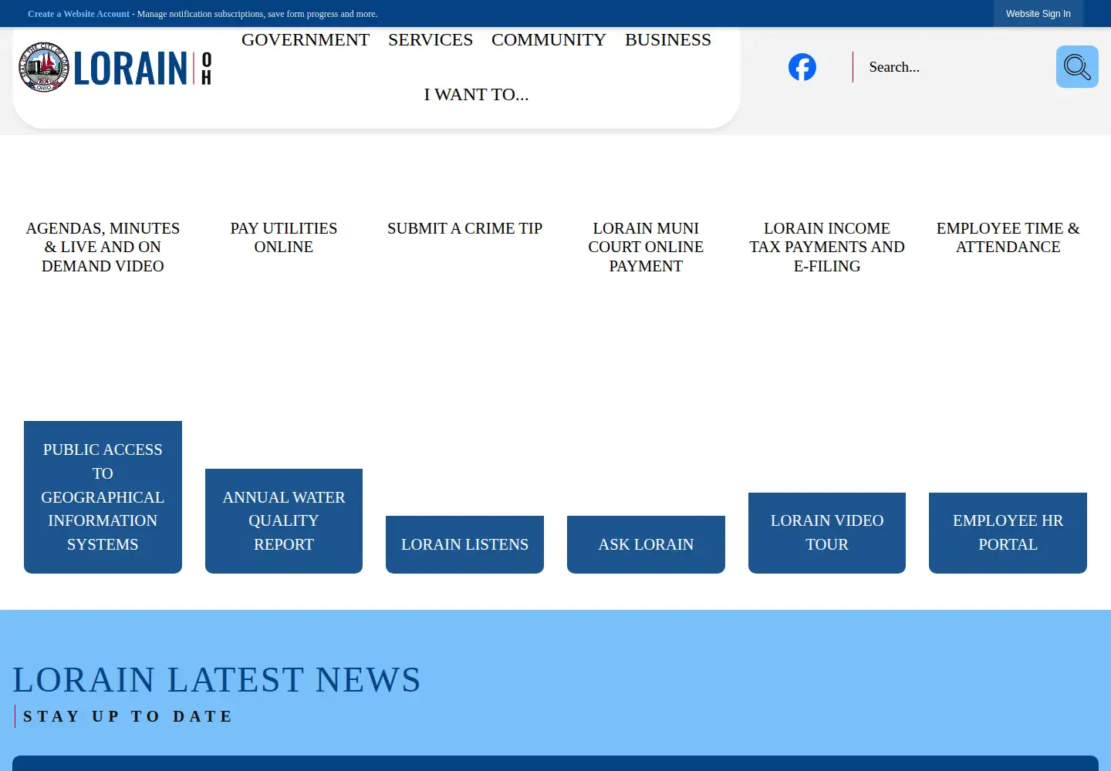Open the Facebook icon link
This screenshot has width=1111, height=771.
click(x=802, y=67)
